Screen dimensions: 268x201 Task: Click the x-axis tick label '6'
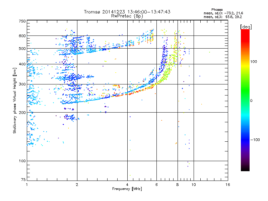pos(156,185)
